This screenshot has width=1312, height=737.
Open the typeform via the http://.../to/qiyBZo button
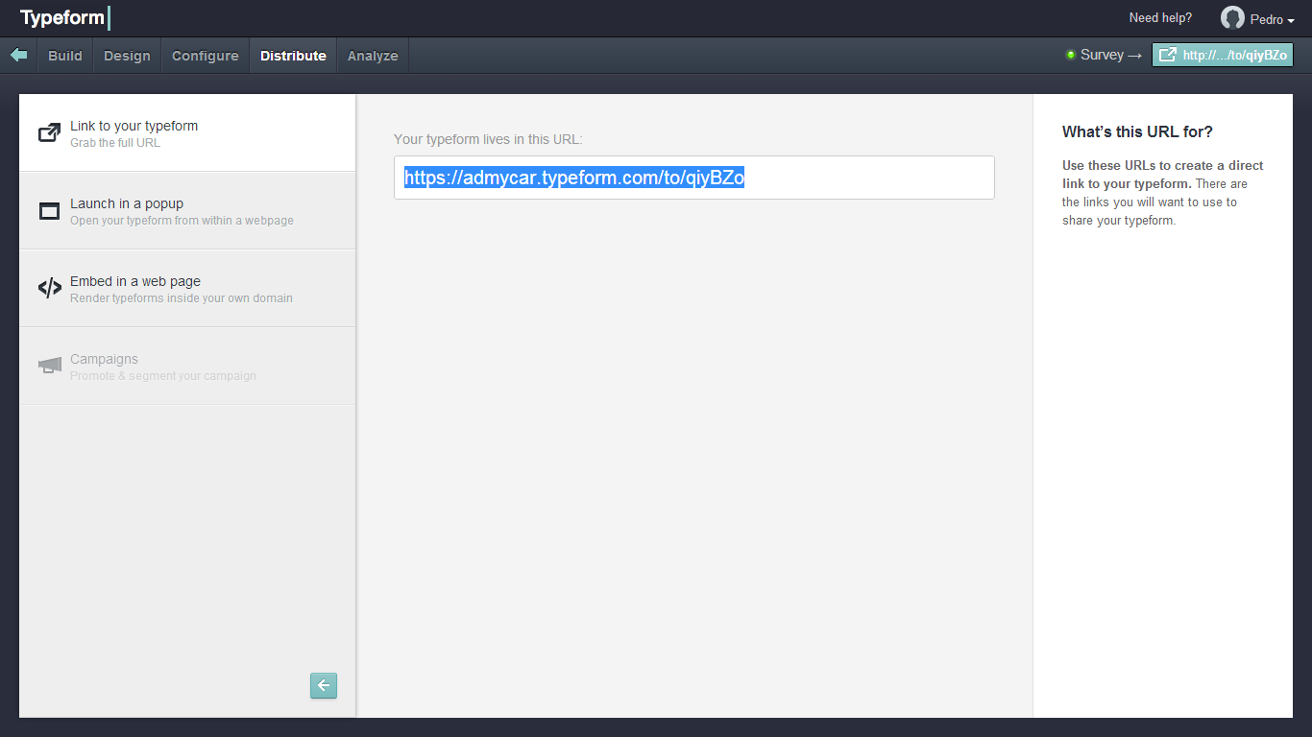[x=1223, y=55]
